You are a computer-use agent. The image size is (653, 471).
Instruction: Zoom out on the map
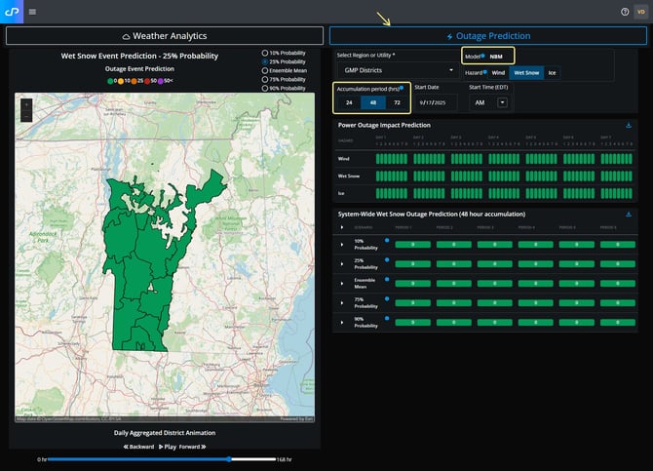[25, 115]
